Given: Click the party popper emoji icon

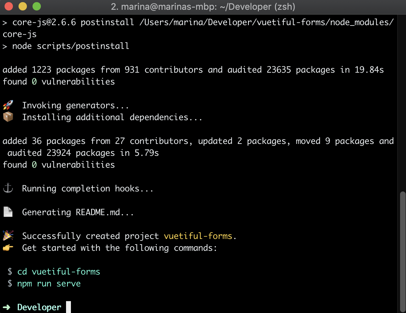Looking at the screenshot, I should pyautogui.click(x=8, y=236).
